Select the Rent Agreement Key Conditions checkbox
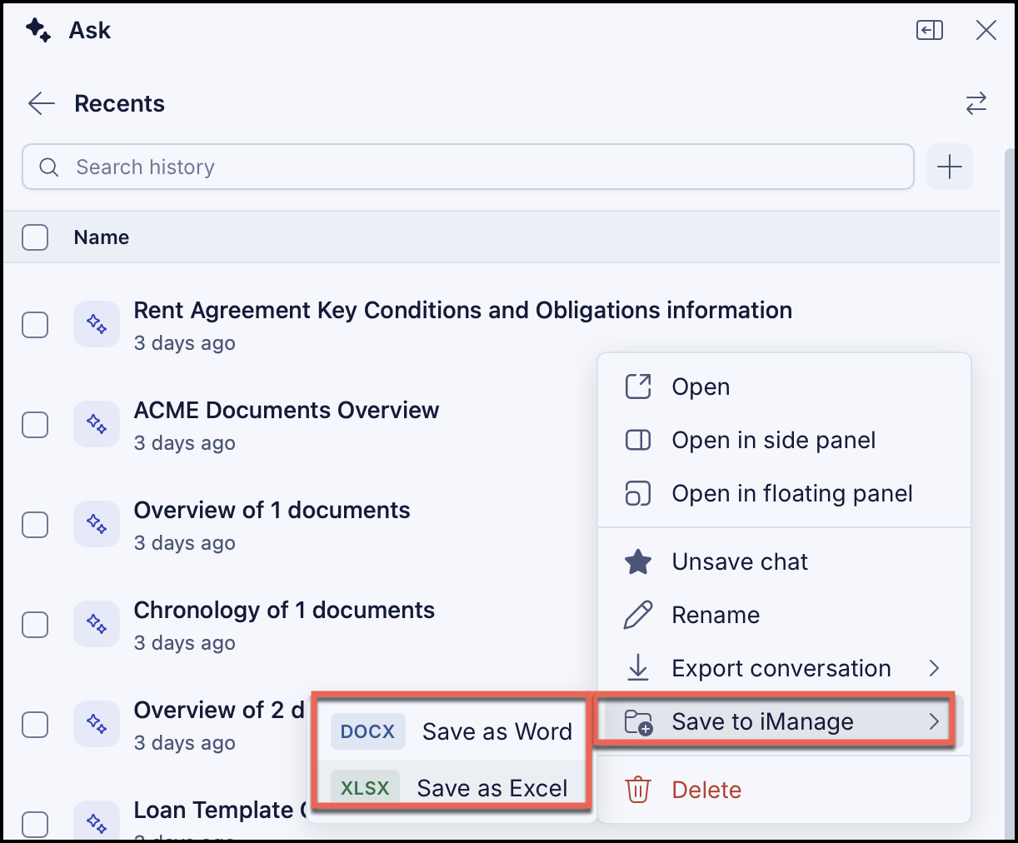The width and height of the screenshot is (1018, 843). coord(35,325)
